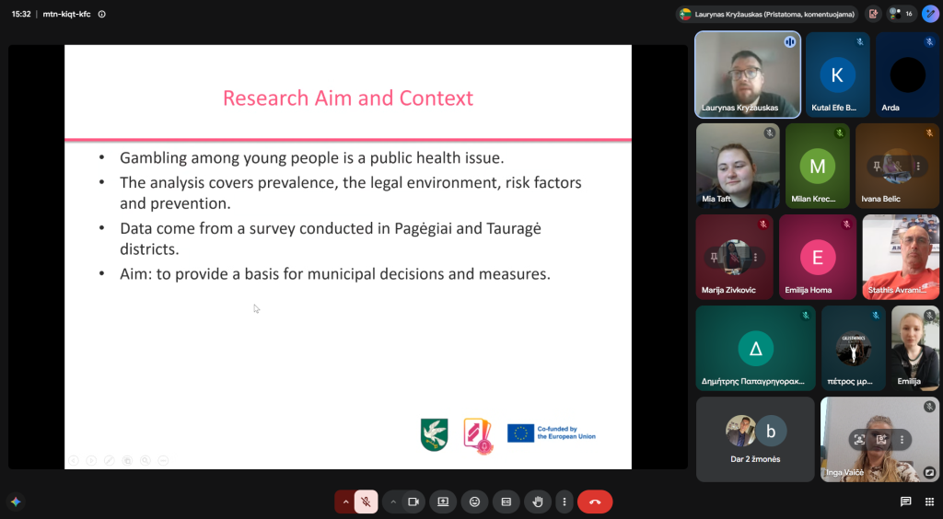Unmute the microphone in the call bar
This screenshot has width=943, height=519.
pyautogui.click(x=366, y=502)
